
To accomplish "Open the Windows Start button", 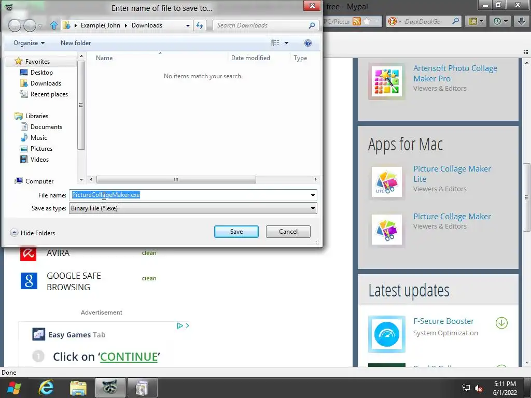I will click(14, 388).
